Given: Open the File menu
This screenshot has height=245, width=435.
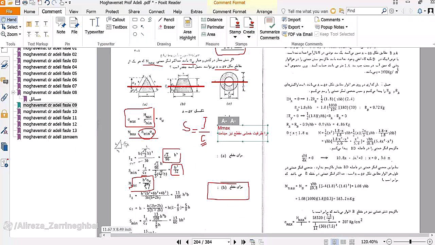Looking at the screenshot, I should coord(9,12).
